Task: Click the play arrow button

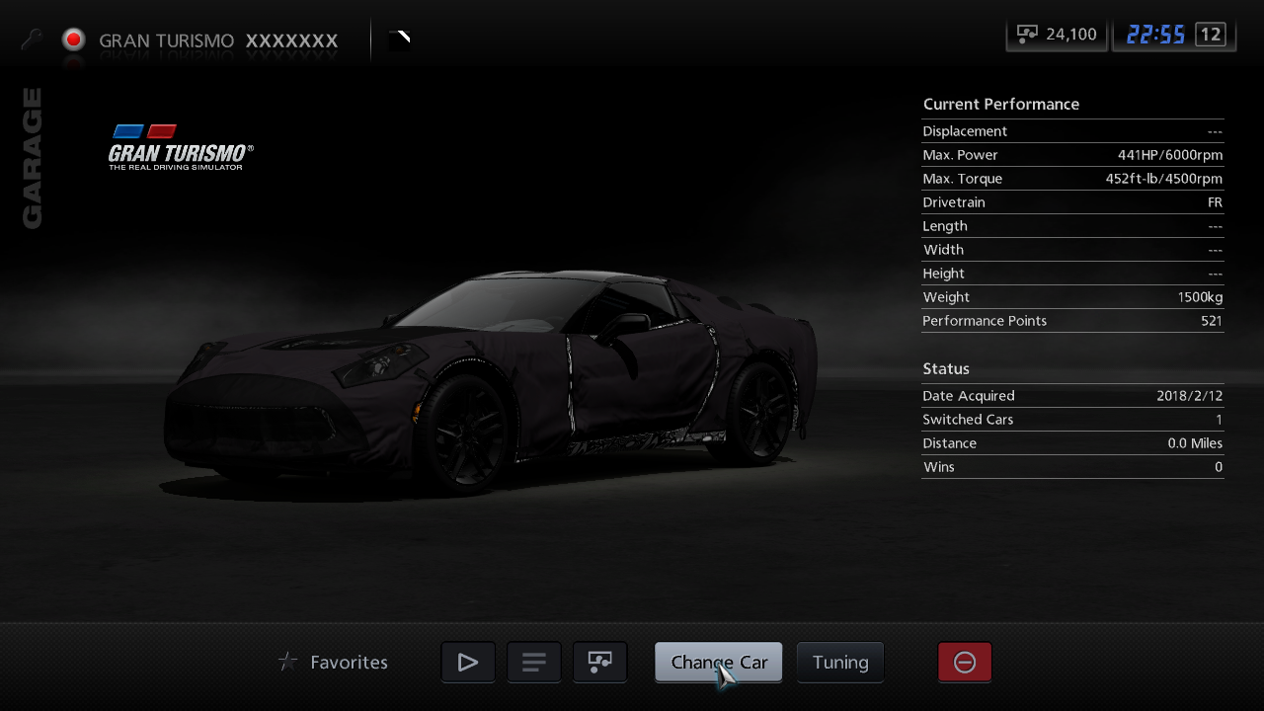Action: tap(468, 663)
